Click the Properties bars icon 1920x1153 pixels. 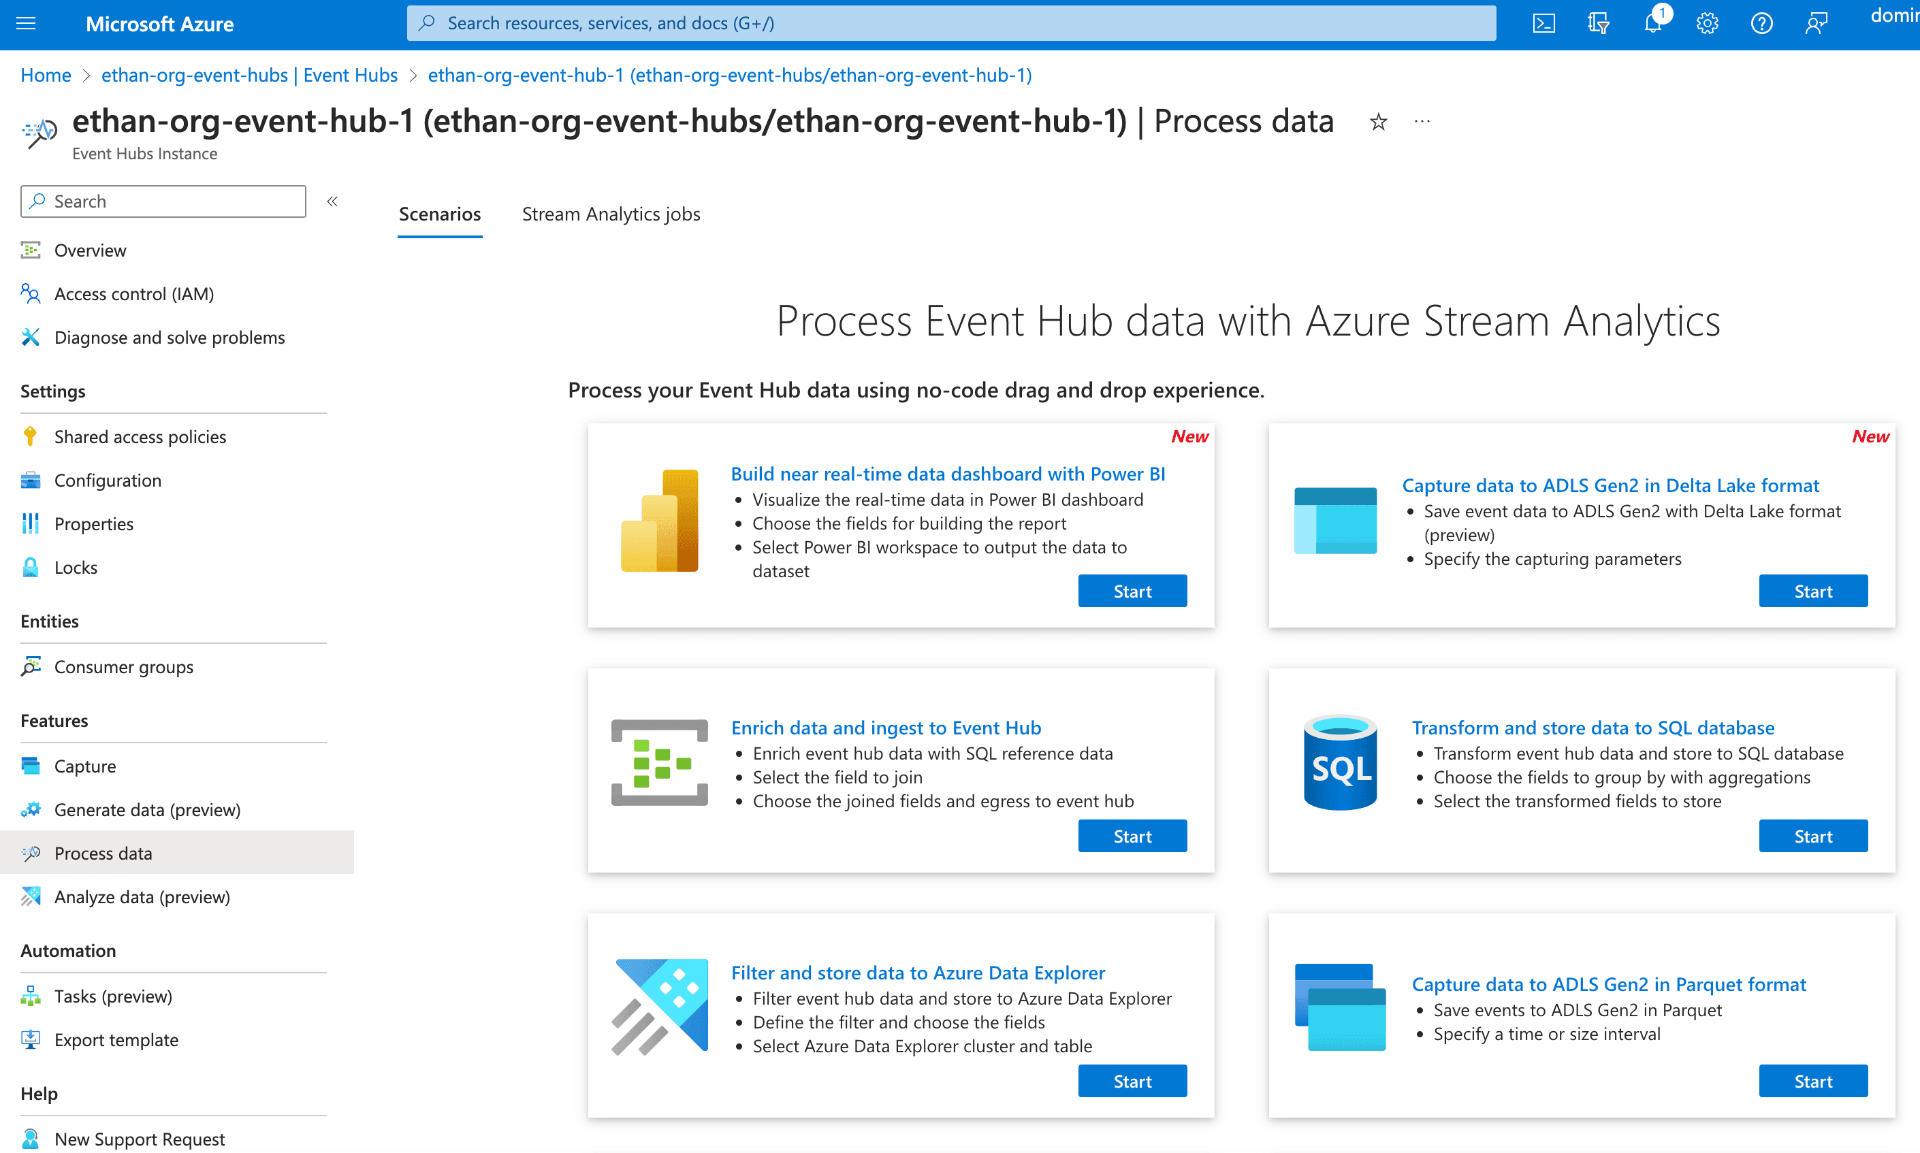click(31, 523)
